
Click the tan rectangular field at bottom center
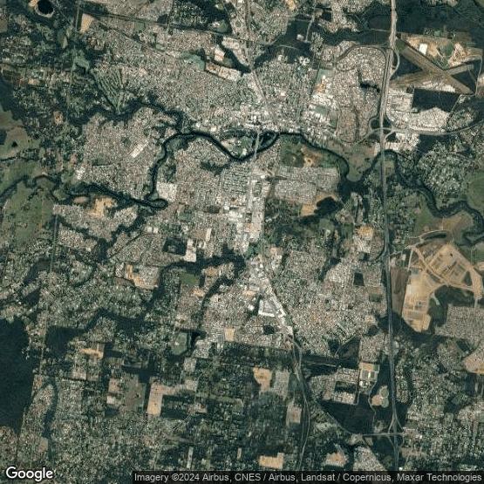click(x=271, y=461)
